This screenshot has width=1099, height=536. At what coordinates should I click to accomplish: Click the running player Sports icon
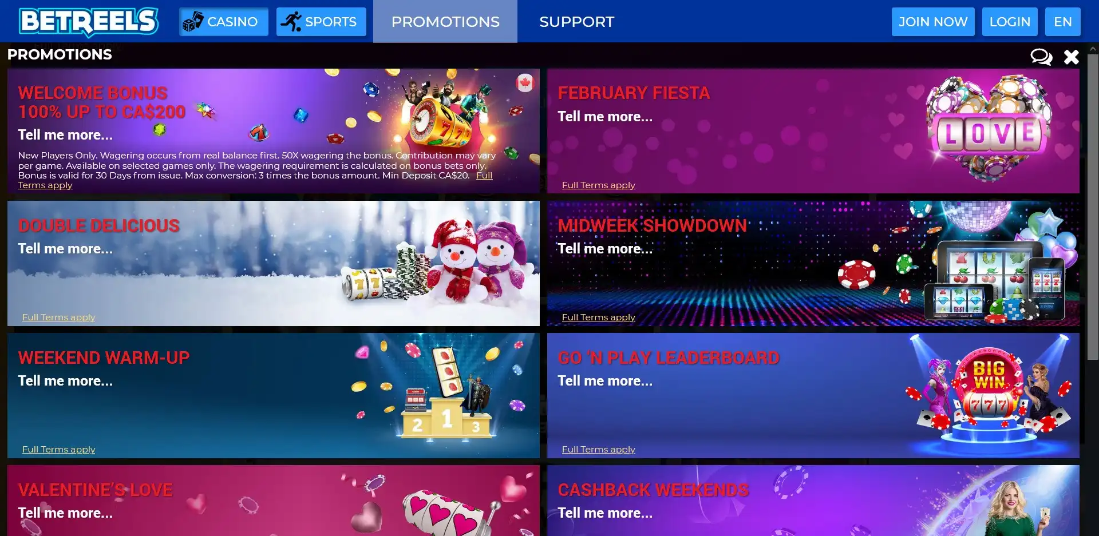point(291,22)
